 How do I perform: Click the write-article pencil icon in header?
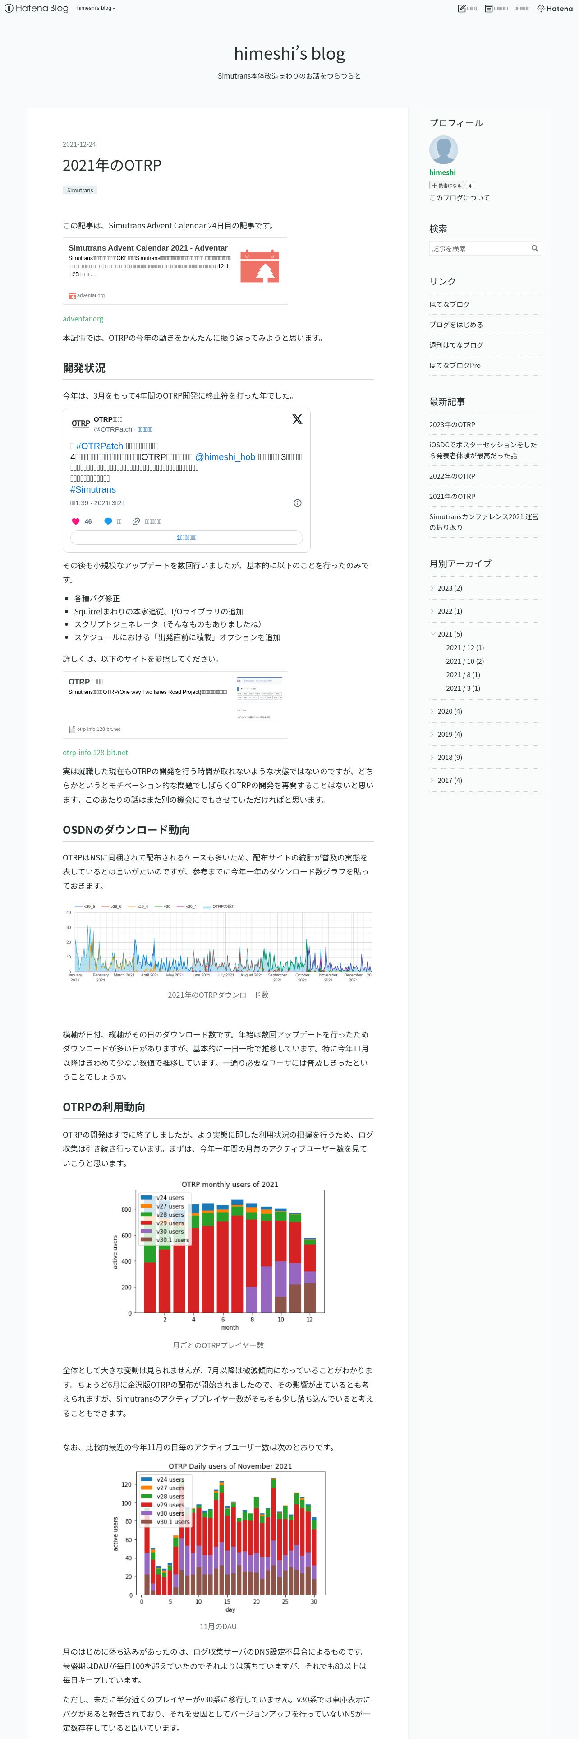click(462, 8)
